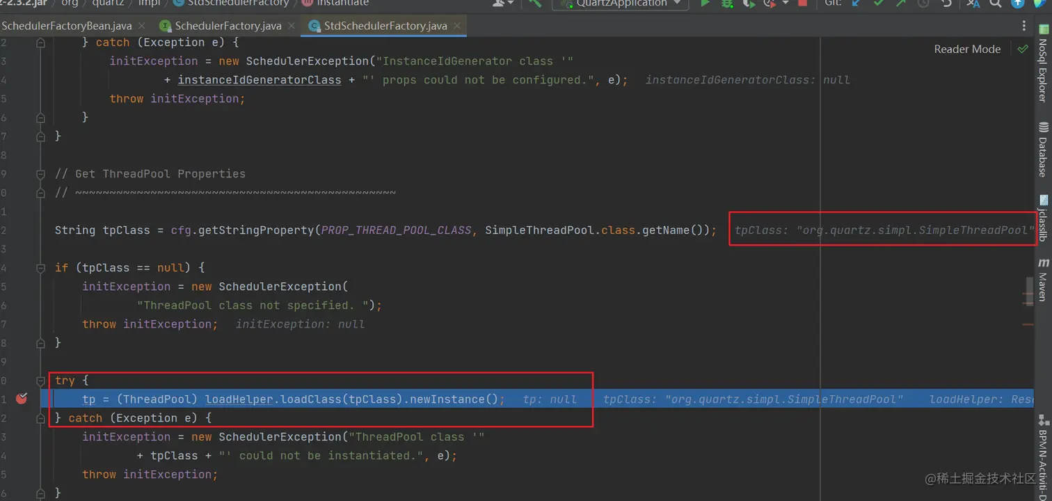
Task: Open the run-with-profiler dropdown arrow
Action: pos(786,3)
